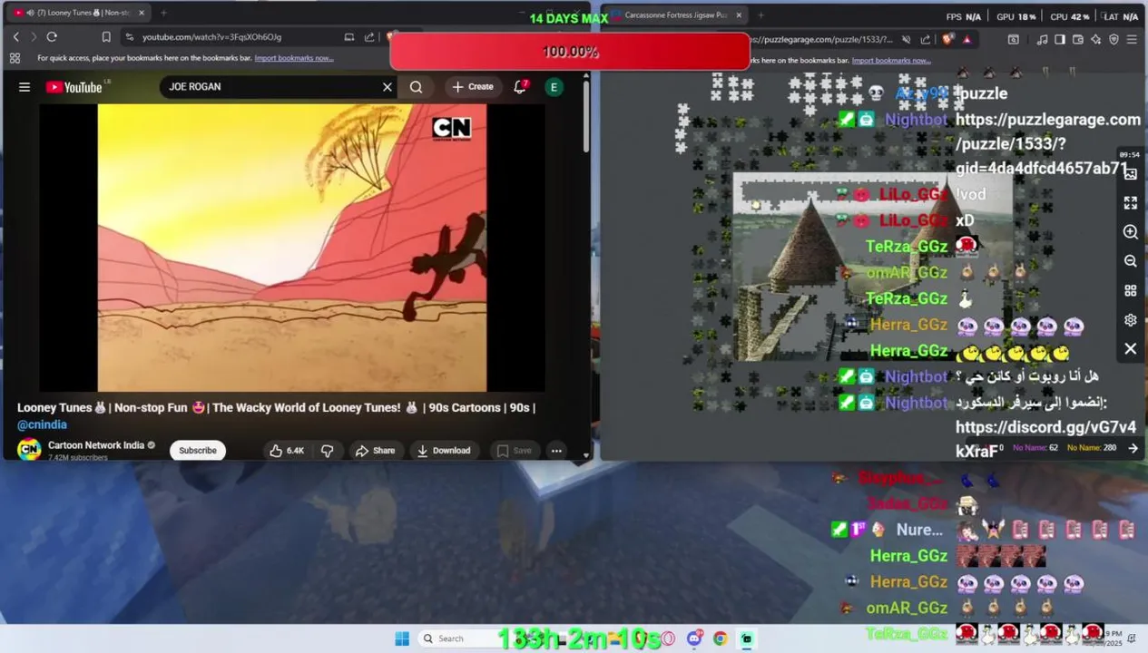Clear the JOE ROGAN search text
Screen dimensions: 1148x653
coord(388,87)
